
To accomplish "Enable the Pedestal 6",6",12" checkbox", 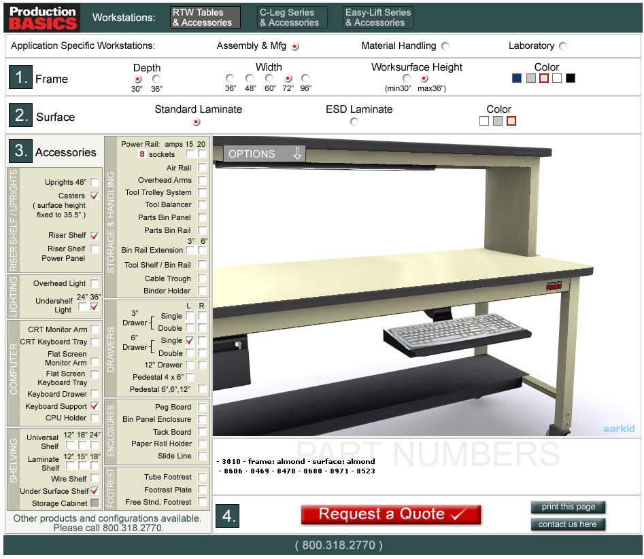I will tap(202, 389).
